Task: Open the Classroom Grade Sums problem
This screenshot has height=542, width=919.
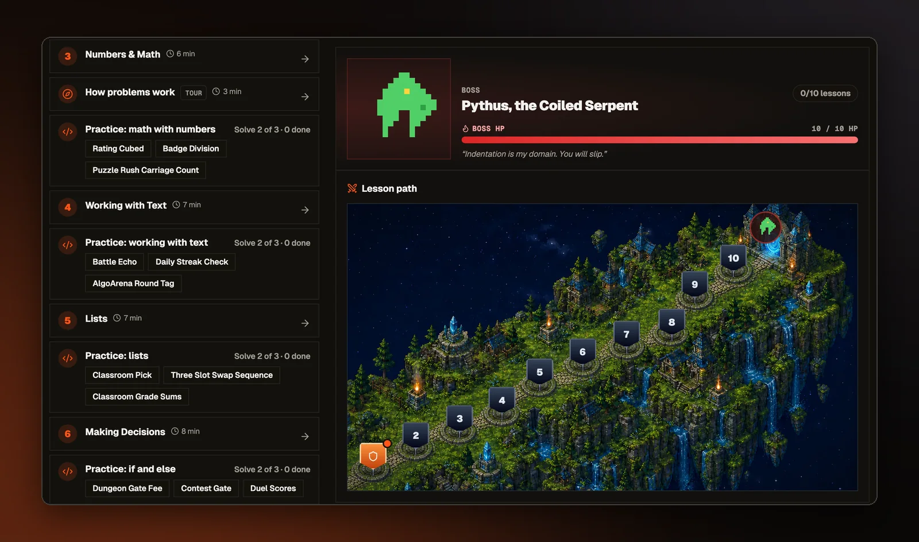Action: (x=137, y=397)
